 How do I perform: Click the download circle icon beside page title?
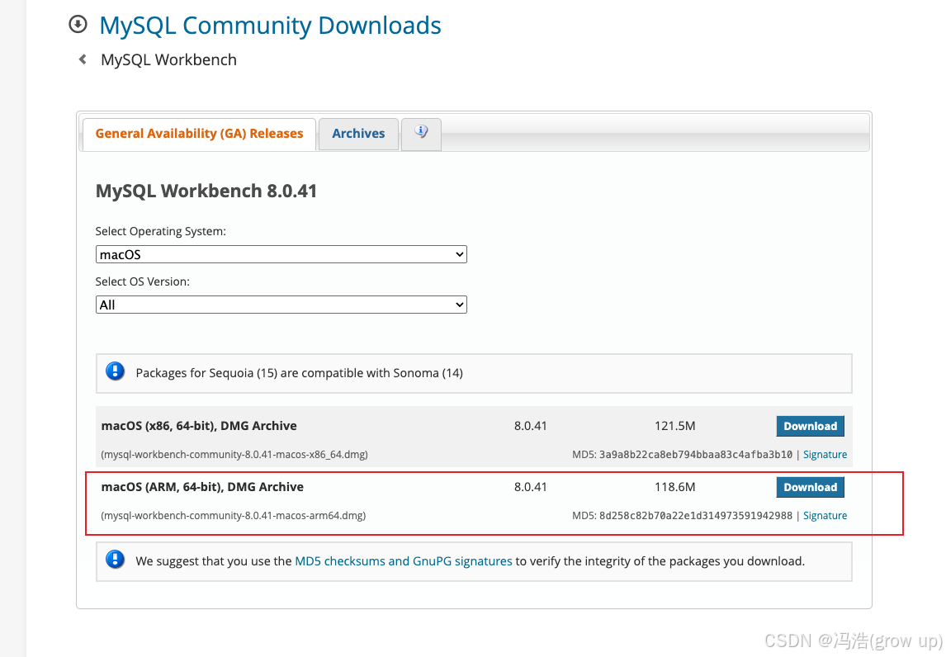[x=78, y=25]
